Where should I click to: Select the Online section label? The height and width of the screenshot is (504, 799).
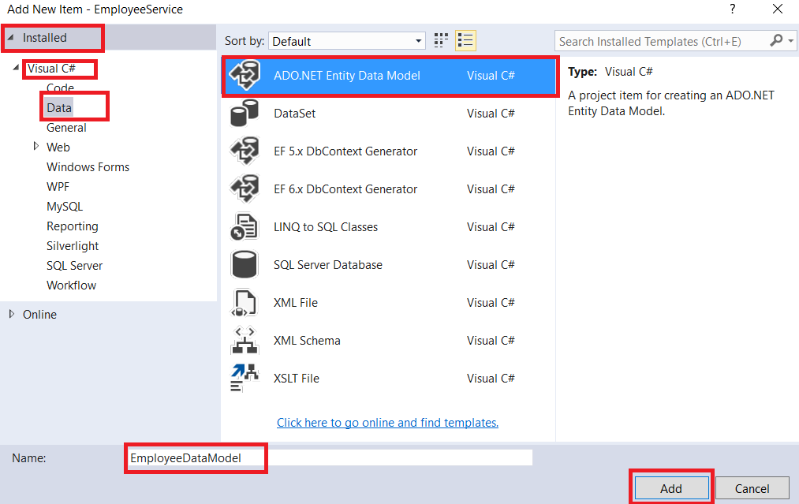click(39, 315)
